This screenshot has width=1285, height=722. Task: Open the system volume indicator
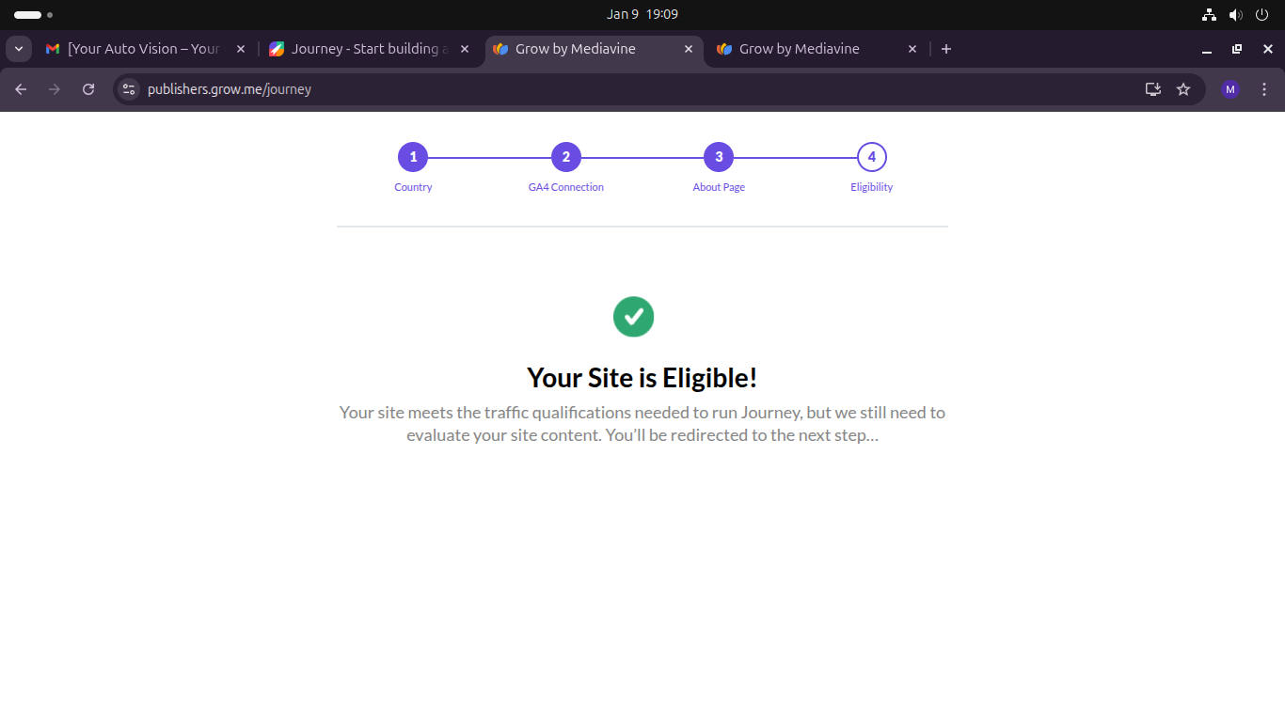pos(1235,14)
